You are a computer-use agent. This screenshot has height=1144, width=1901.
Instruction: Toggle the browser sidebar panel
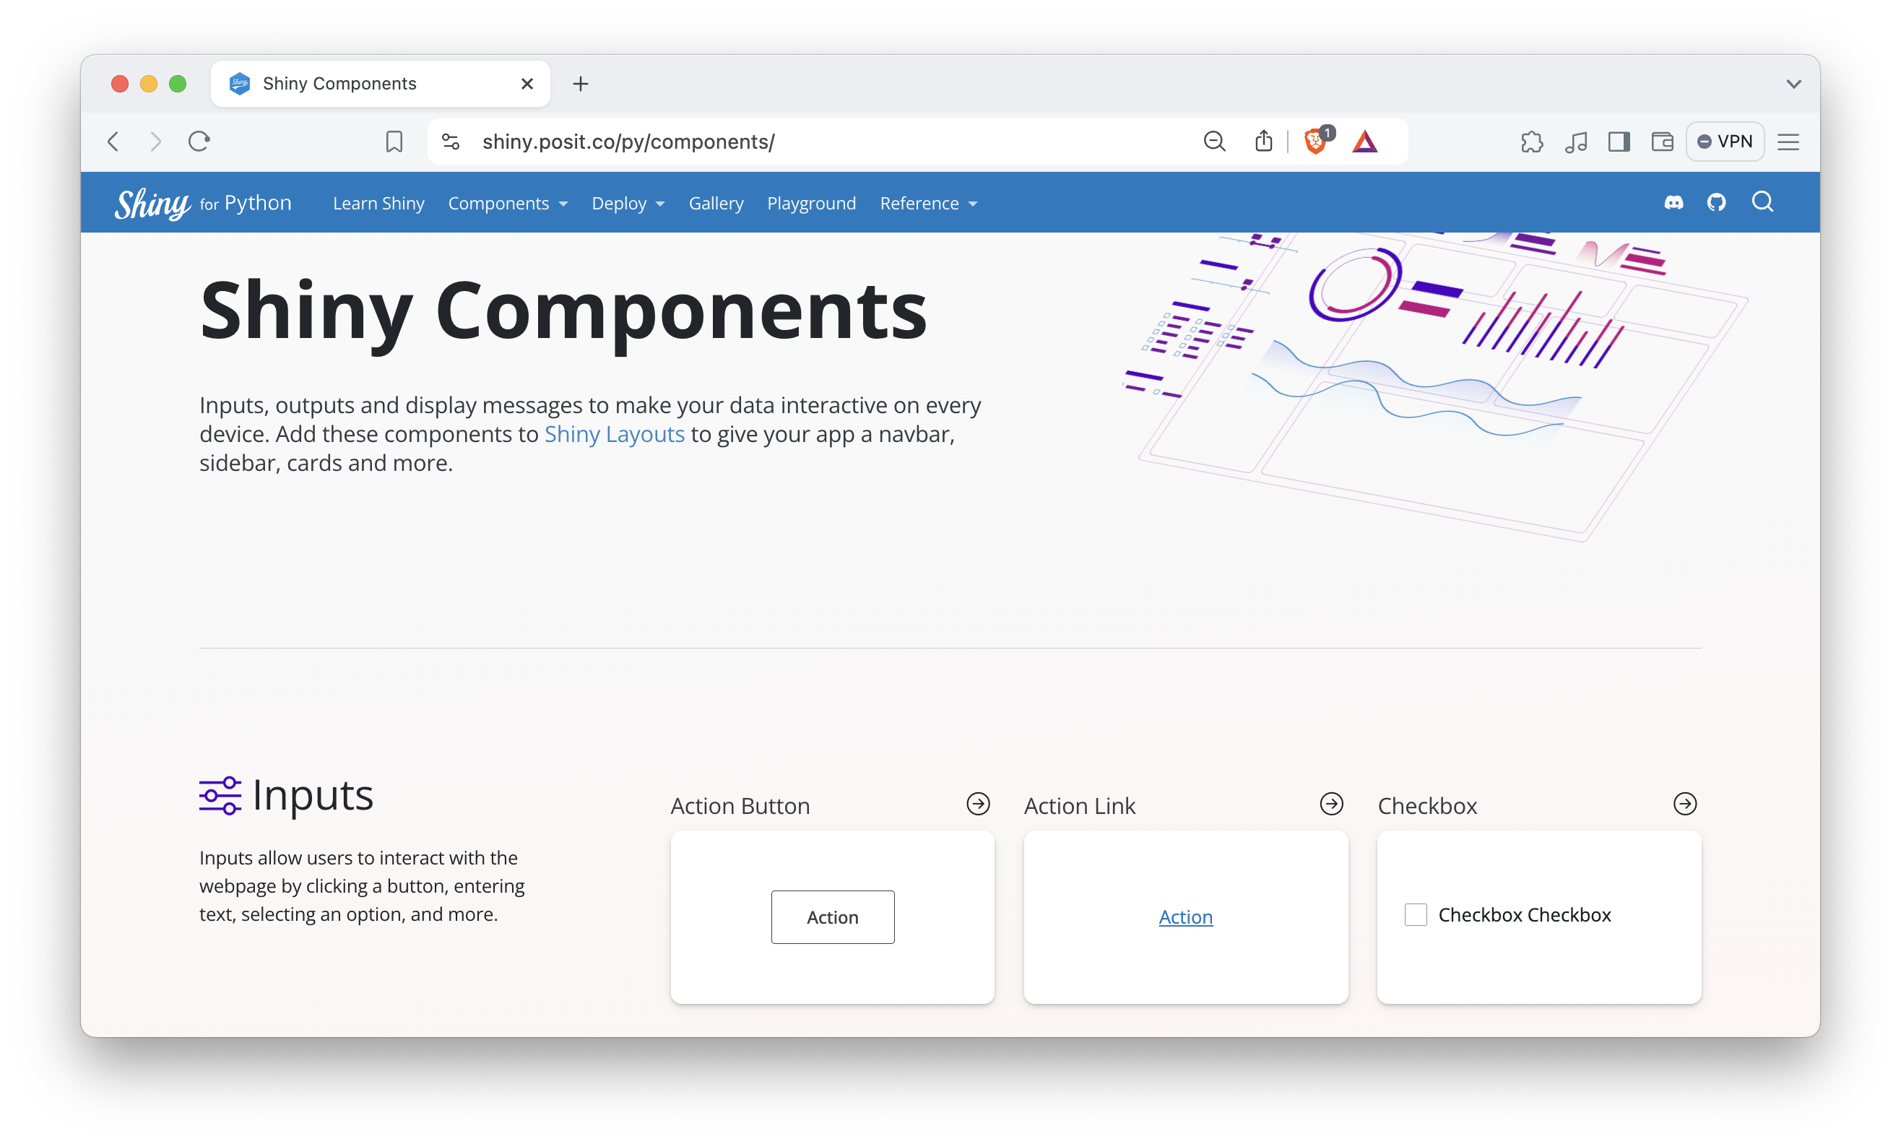1618,142
